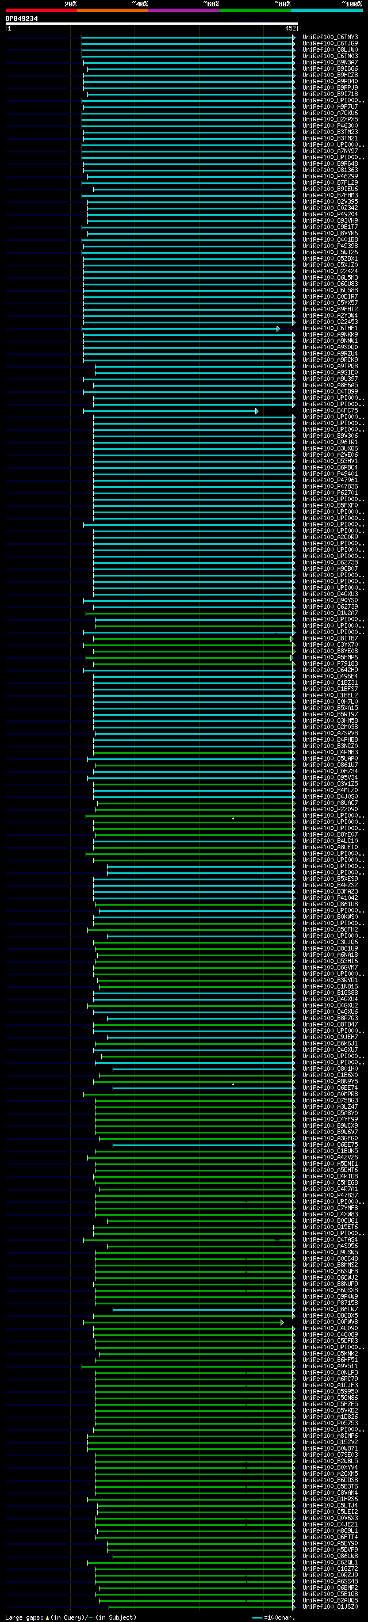The image size is (368, 1622).
Task: Click the query ID BP049234
Action: [x=21, y=18]
